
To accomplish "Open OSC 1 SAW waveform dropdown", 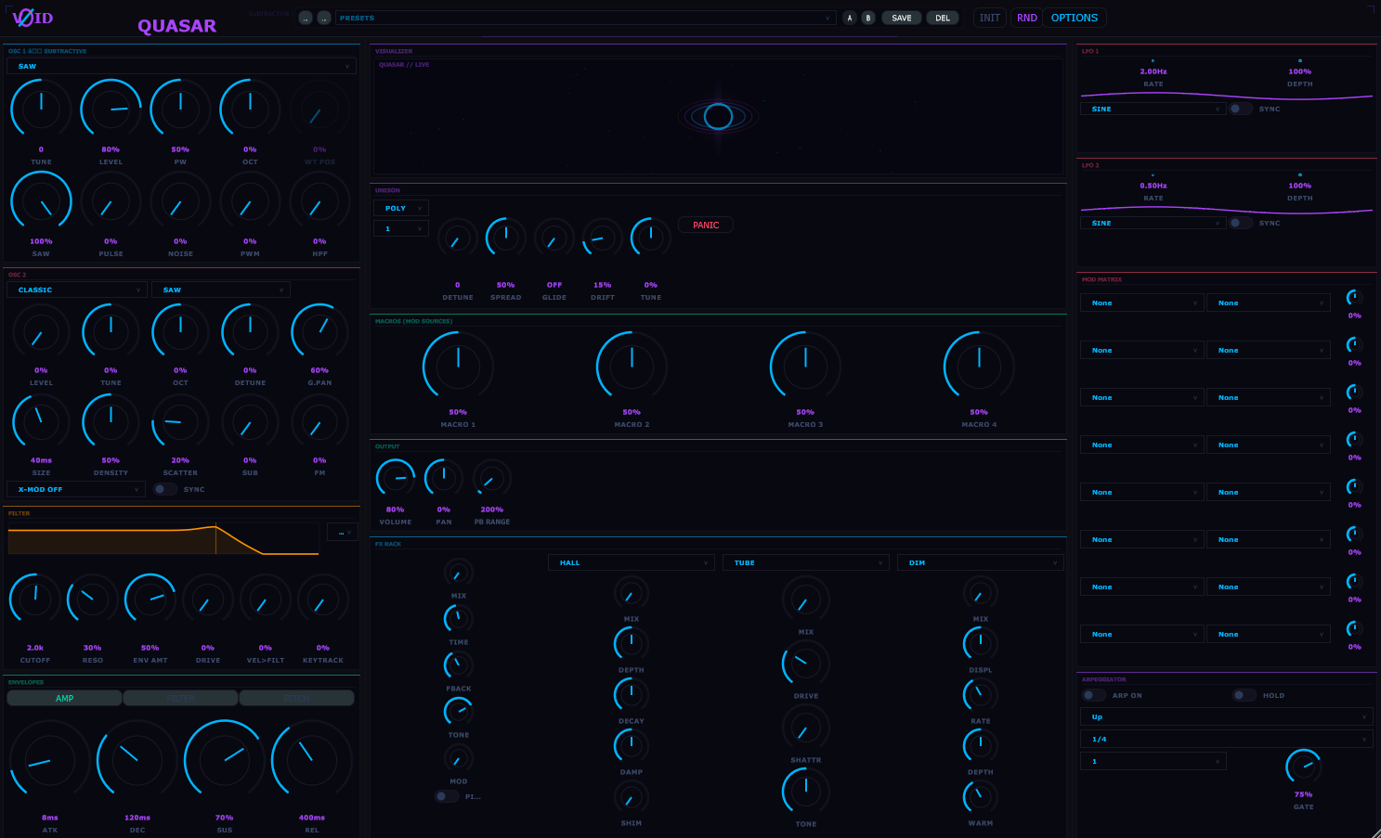I will [x=181, y=66].
